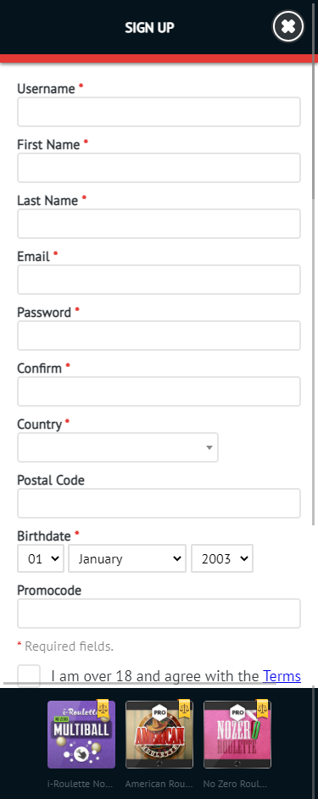Open the Country dropdown
This screenshot has height=799, width=318.
pos(118,447)
